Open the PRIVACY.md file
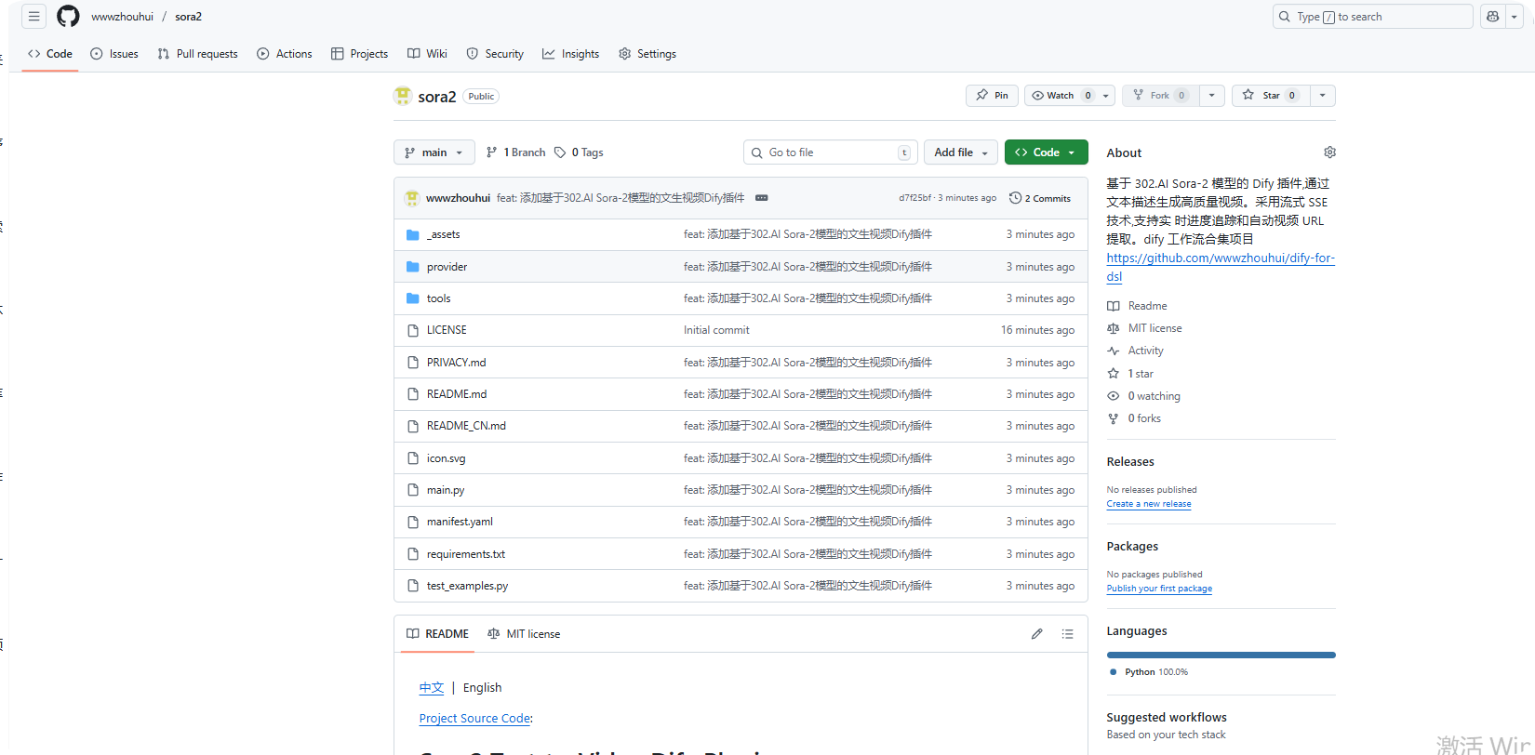The width and height of the screenshot is (1535, 755). 456,363
